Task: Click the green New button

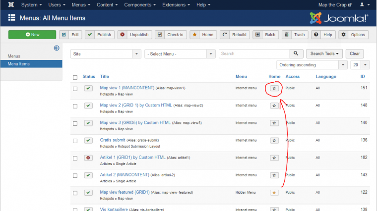Action: click(x=32, y=35)
